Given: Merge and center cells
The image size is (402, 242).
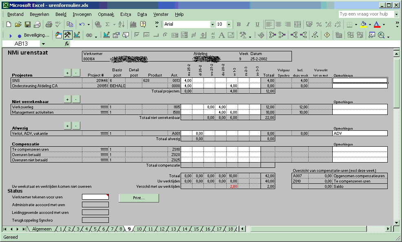Looking at the screenshot, I should click(x=297, y=24).
